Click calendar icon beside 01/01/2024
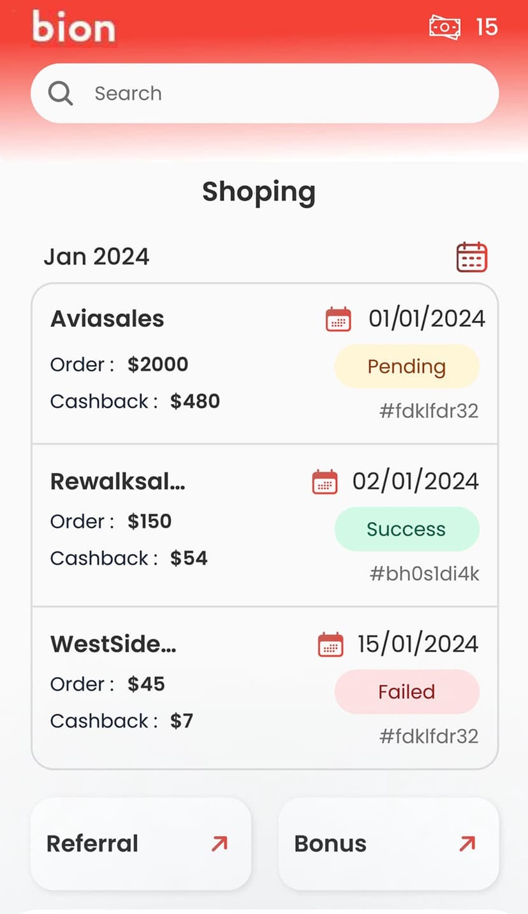528x914 pixels. pyautogui.click(x=338, y=319)
